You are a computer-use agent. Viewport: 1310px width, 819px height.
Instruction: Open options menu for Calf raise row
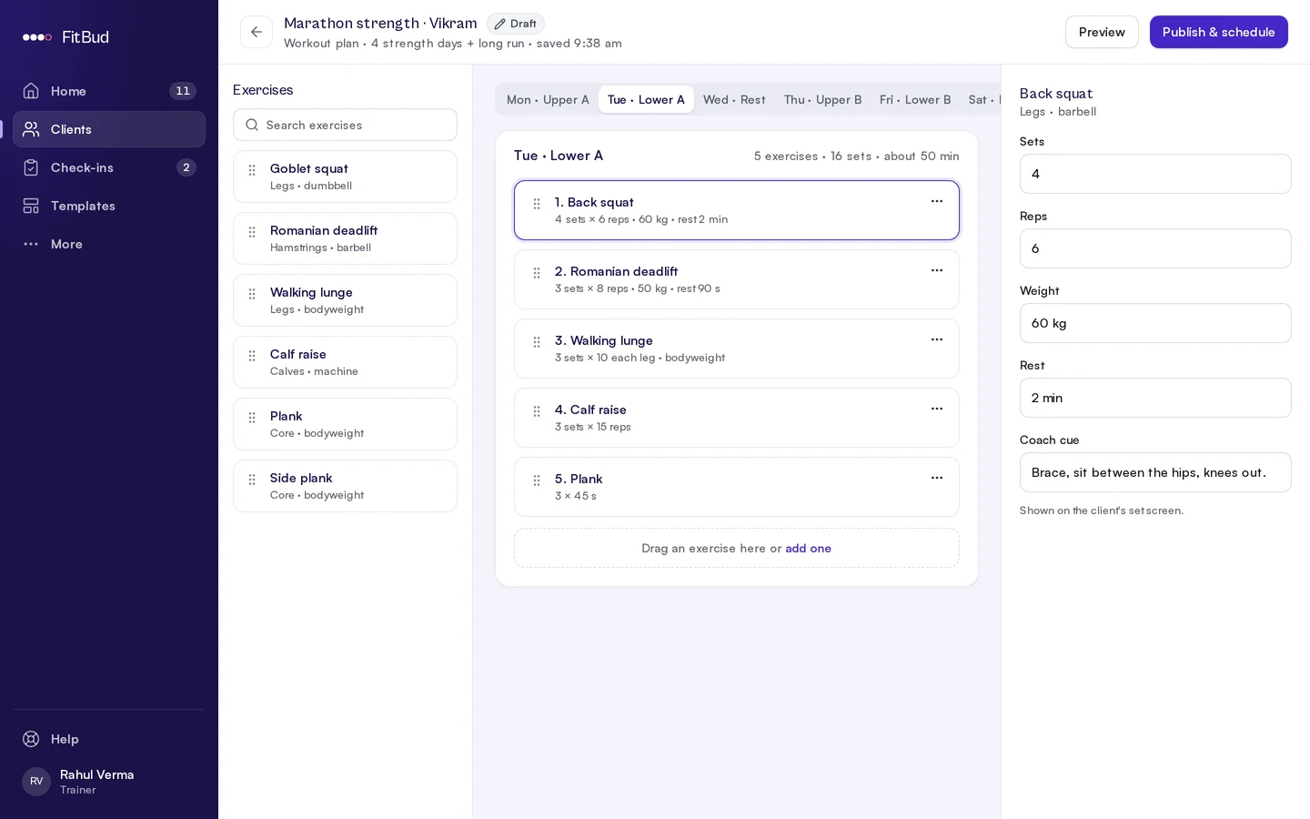tap(937, 409)
